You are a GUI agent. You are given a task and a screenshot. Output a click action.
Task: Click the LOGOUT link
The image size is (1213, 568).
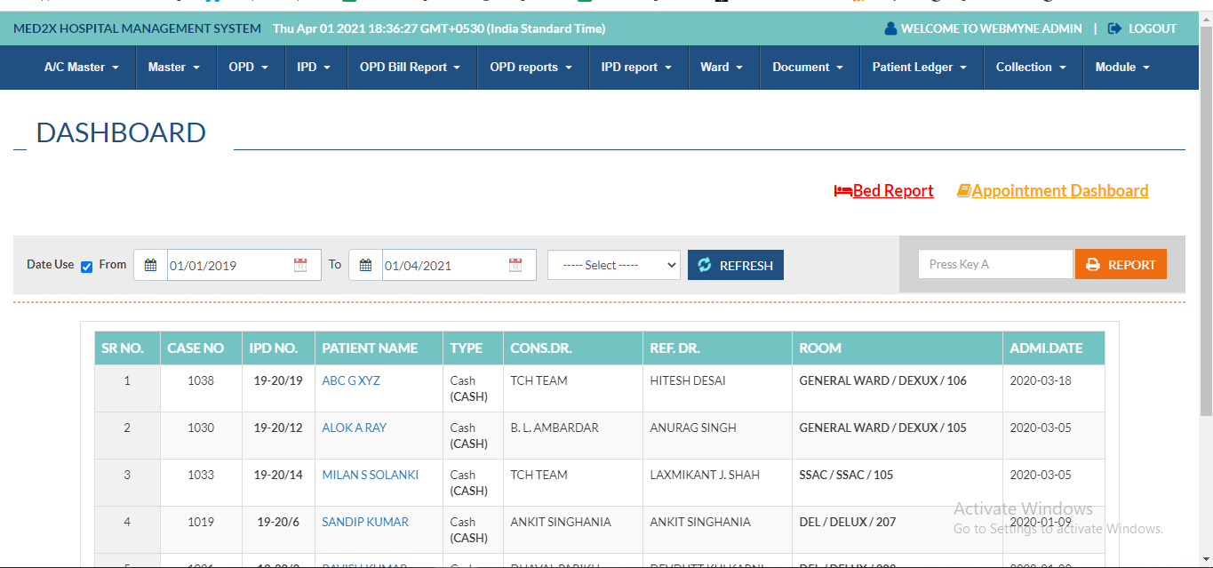tap(1153, 28)
